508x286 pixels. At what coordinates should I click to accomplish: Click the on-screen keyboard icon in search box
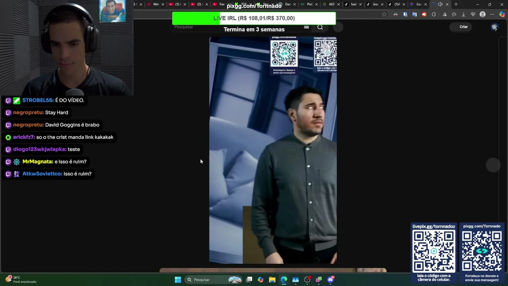click(x=306, y=27)
